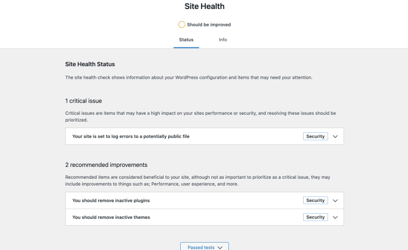
Task: Click Security badge on inactive plugins row
Action: tap(316, 200)
